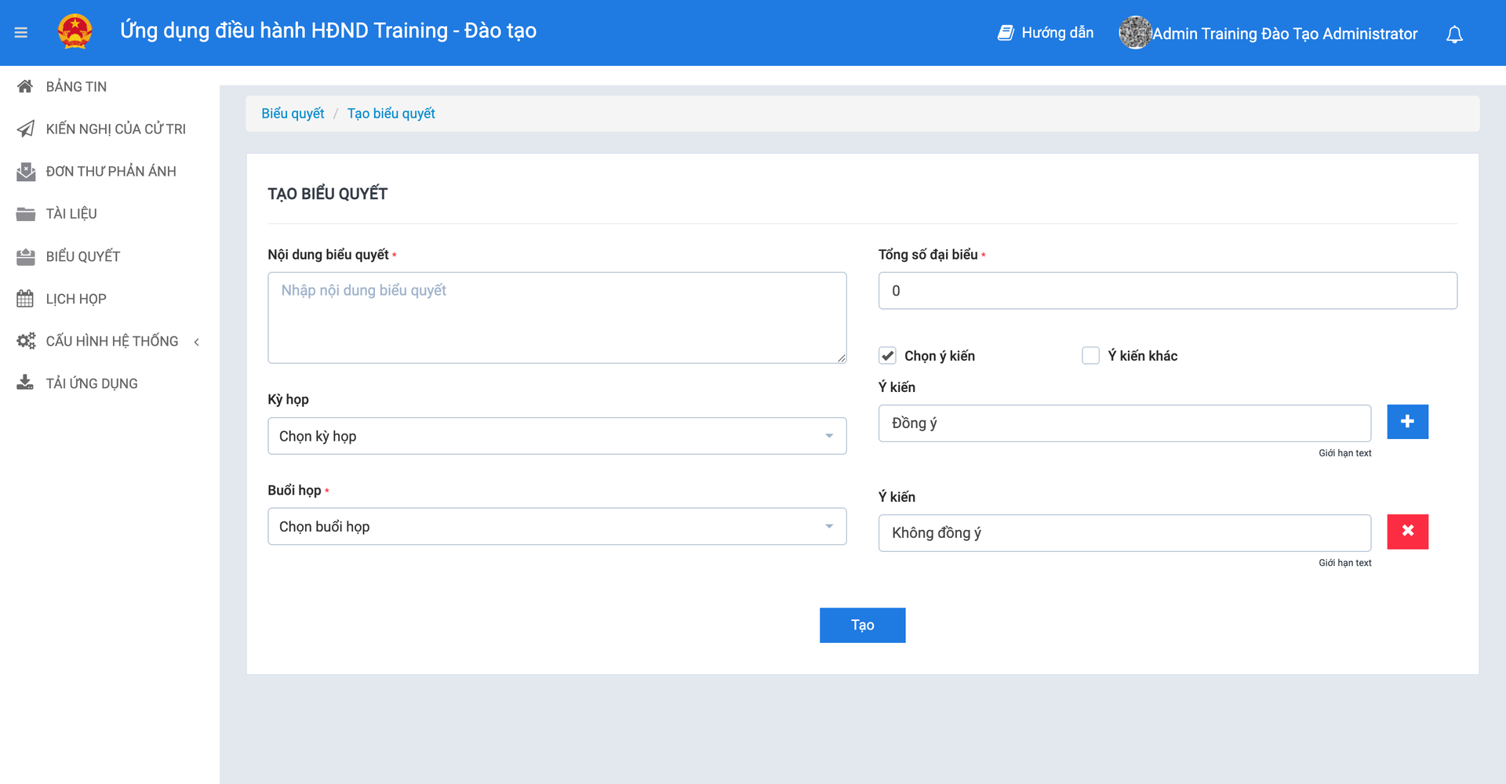This screenshot has height=784, width=1506.
Task: Open the 'Chọn kỳ họp' dropdown
Action: coord(557,436)
